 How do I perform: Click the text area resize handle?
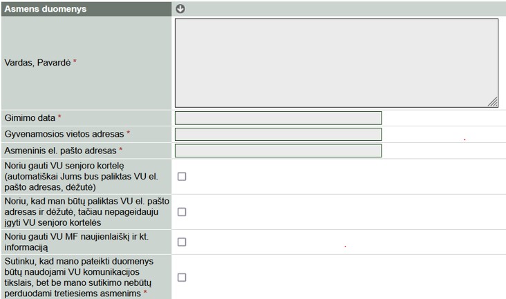pyautogui.click(x=493, y=102)
